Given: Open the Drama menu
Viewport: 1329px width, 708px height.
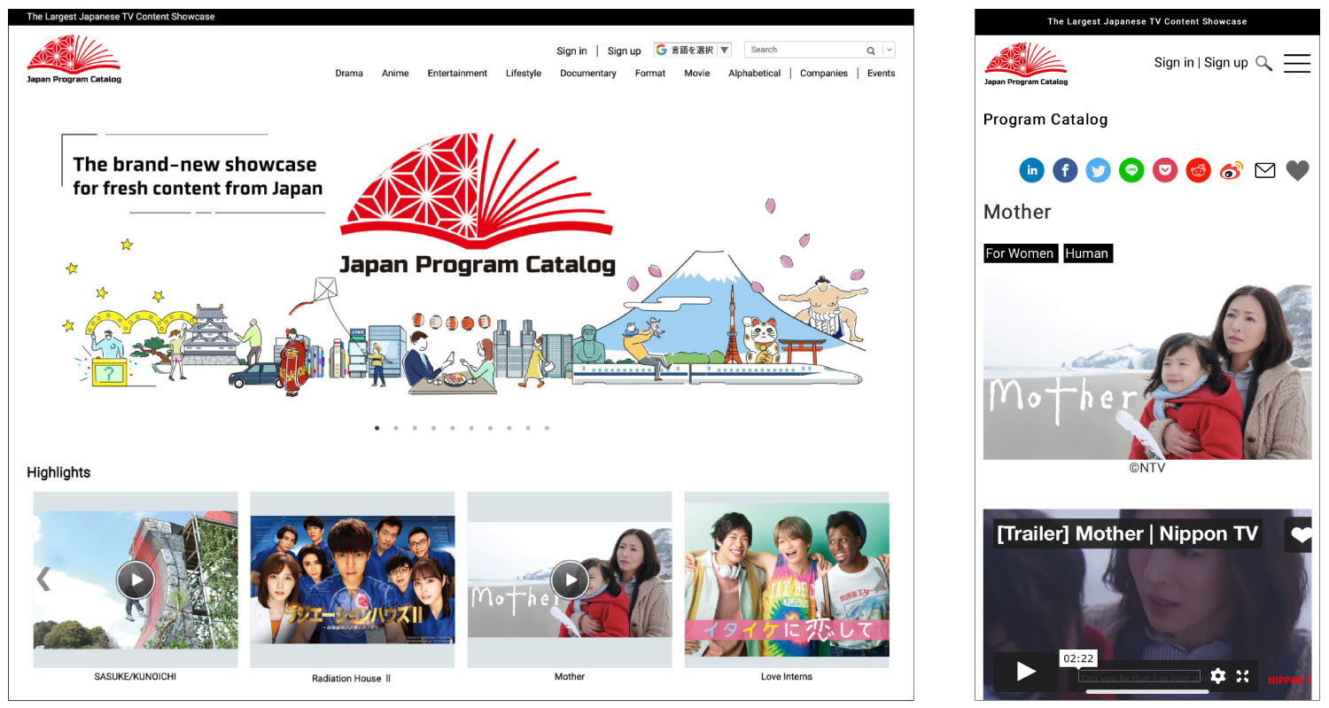Looking at the screenshot, I should coord(349,74).
